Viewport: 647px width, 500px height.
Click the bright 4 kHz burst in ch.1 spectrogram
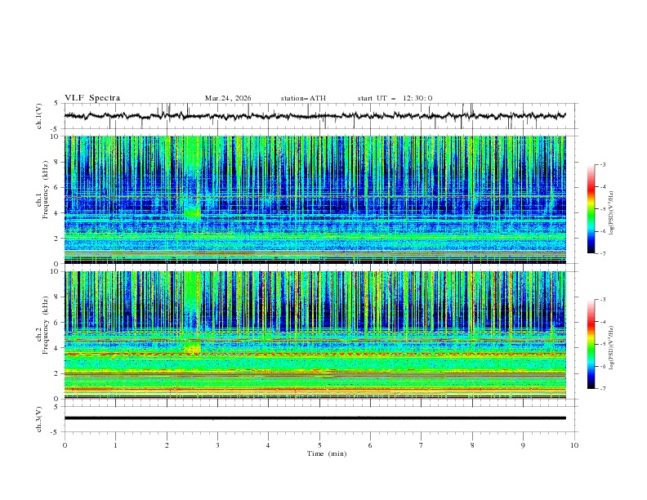tap(193, 212)
